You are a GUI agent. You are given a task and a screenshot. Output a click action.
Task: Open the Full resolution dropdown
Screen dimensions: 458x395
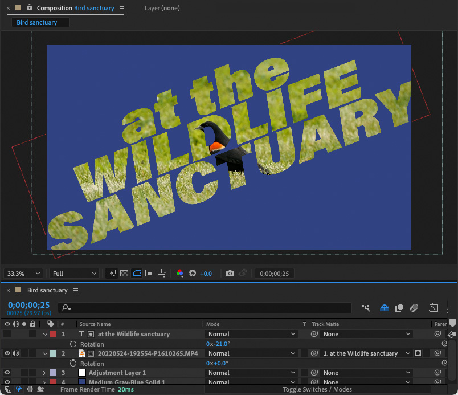coord(74,274)
